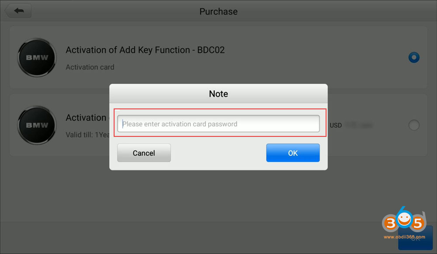Confirm with the blue OK button in the dialog
The height and width of the screenshot is (254, 437).
(293, 153)
